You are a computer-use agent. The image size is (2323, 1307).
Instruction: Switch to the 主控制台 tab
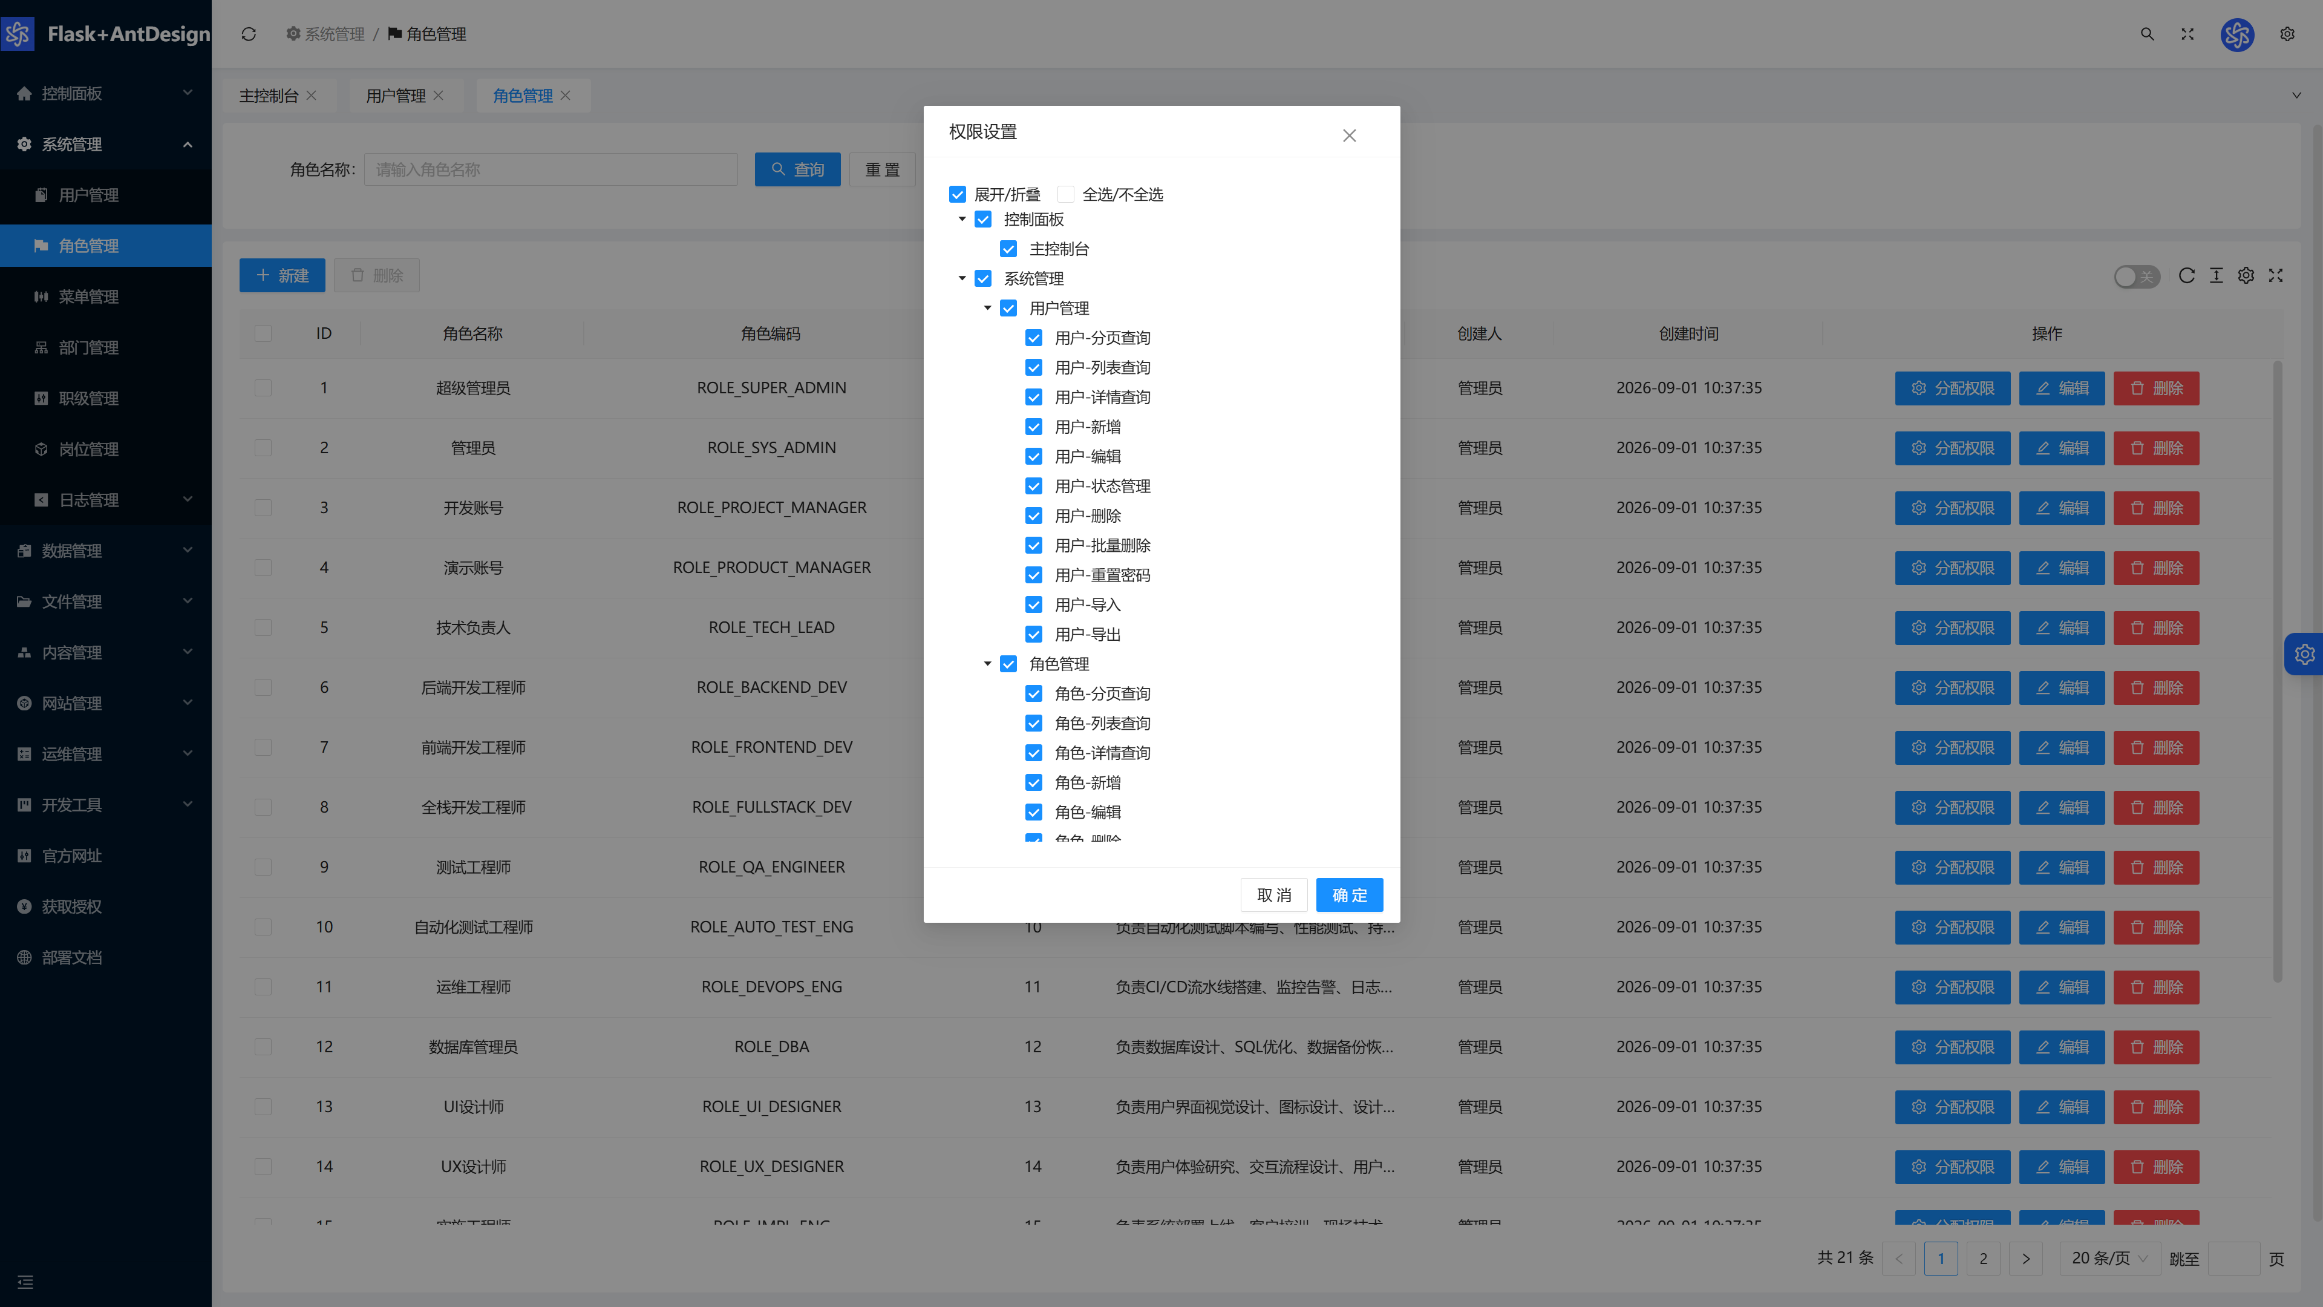pos(268,96)
